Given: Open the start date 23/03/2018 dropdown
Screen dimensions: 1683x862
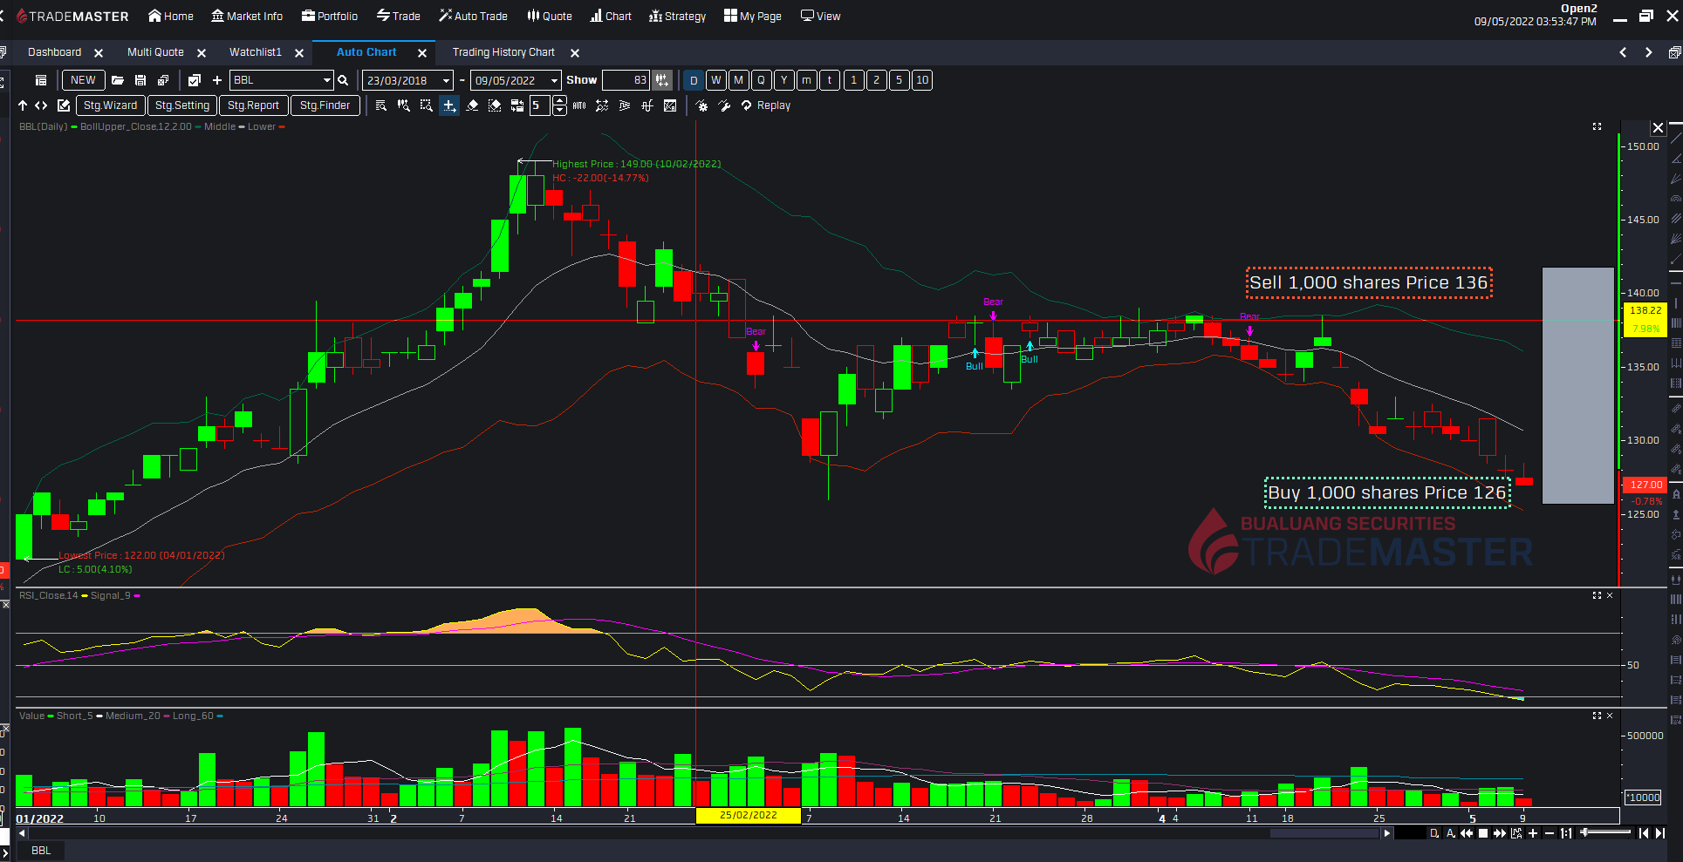Looking at the screenshot, I should [446, 80].
